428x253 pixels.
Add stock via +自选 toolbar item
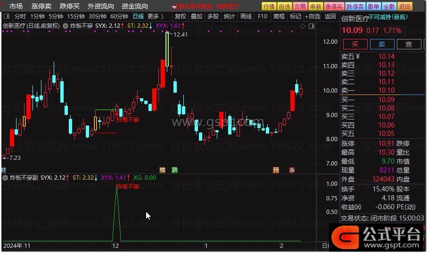313,16
